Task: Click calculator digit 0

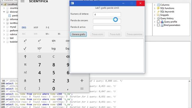Action: pyautogui.click(x=53, y=88)
